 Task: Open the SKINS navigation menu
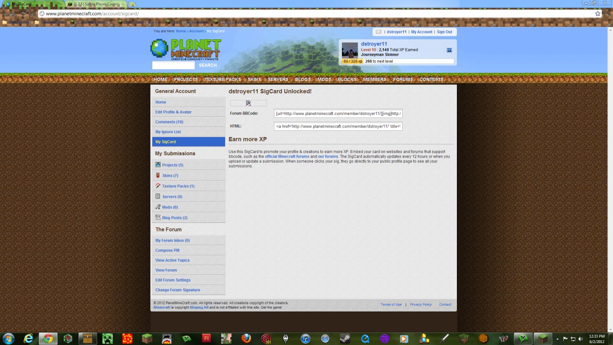pos(254,80)
